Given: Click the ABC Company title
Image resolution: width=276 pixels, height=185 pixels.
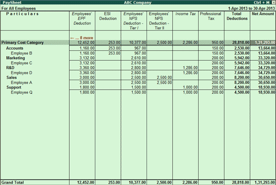Looking at the screenshot, I should click(x=137, y=3).
